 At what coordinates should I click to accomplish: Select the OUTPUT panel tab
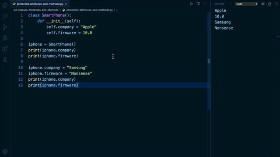219,4
